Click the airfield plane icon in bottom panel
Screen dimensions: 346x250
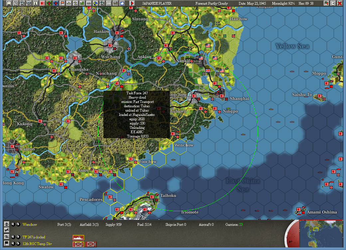click(7, 230)
